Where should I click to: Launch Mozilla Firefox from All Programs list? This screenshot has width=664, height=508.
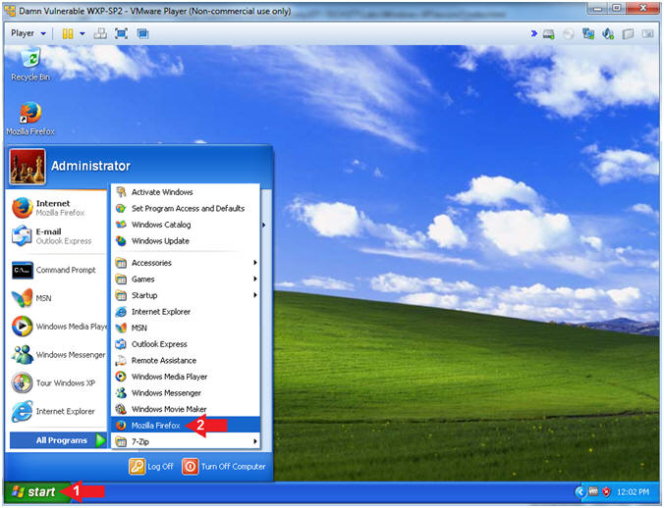click(x=186, y=426)
